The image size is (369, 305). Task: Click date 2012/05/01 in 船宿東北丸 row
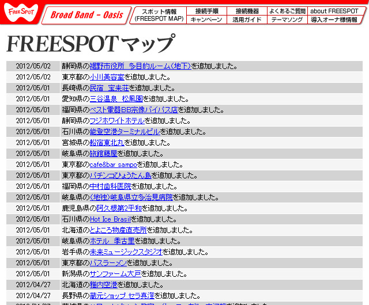pyautogui.click(x=33, y=143)
